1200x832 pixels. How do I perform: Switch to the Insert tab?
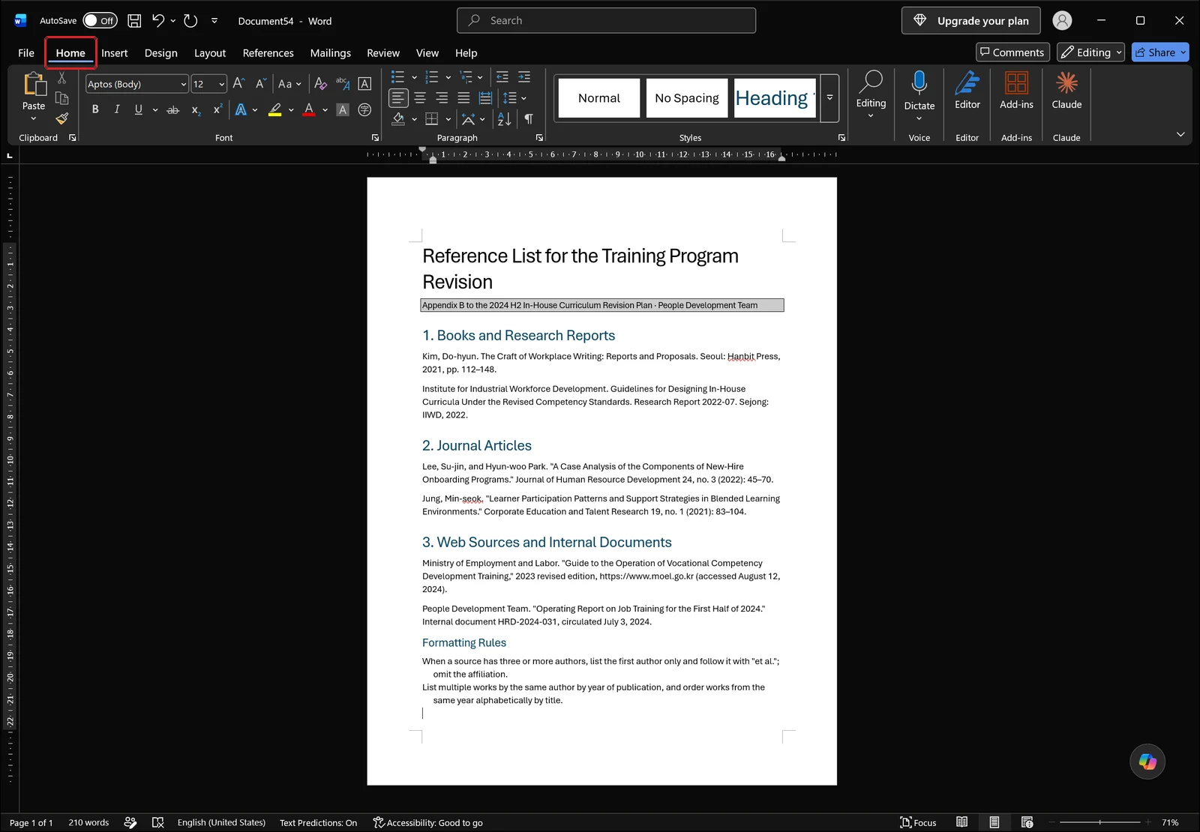click(x=115, y=53)
